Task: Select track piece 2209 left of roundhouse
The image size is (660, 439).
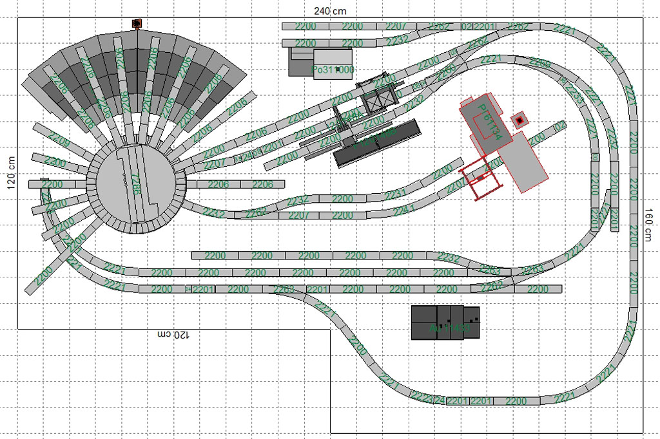Action: tap(59, 140)
